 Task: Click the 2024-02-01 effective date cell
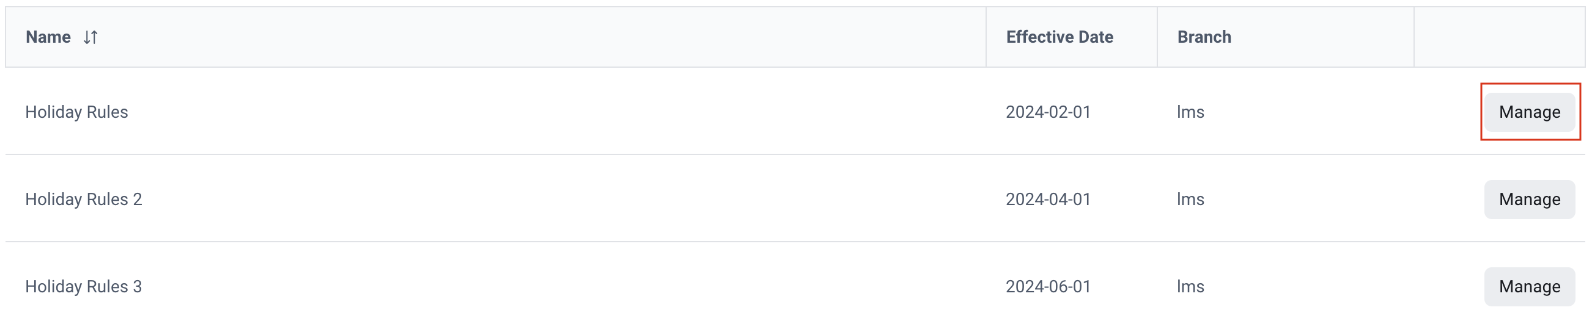1048,112
